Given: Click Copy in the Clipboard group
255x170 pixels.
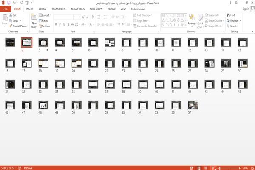Looking at the screenshot, I should tap(14, 21).
